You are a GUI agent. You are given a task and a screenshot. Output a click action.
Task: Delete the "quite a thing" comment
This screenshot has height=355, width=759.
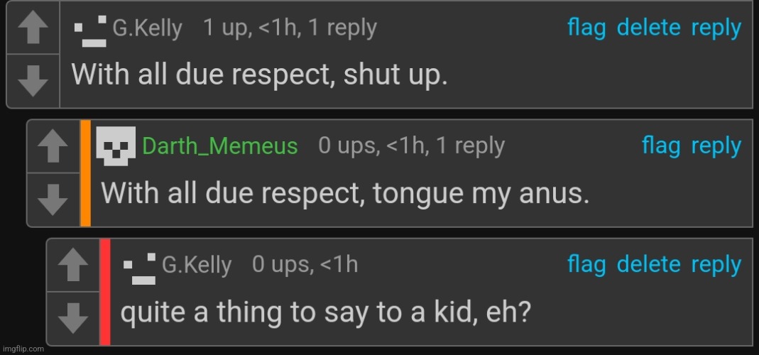coord(649,265)
